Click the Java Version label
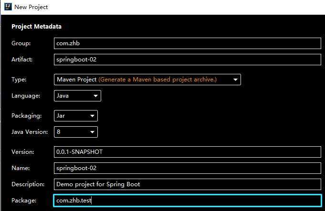 [x=30, y=132]
